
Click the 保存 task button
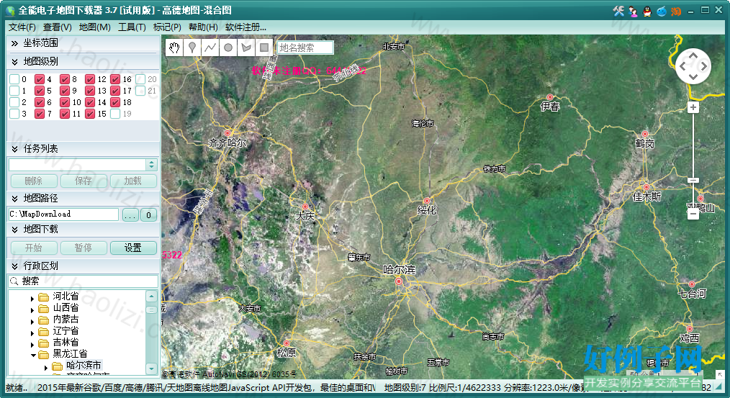pos(84,181)
